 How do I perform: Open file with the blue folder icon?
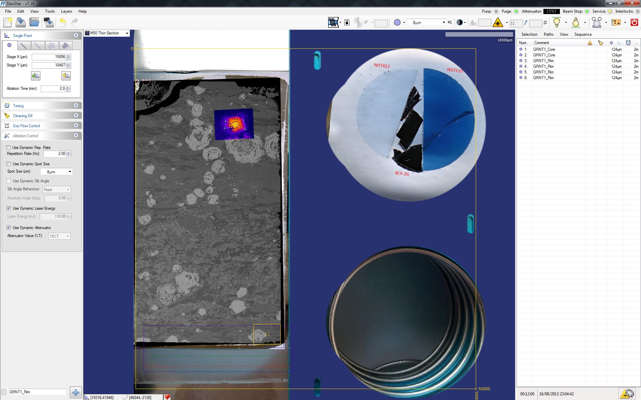[x=34, y=22]
